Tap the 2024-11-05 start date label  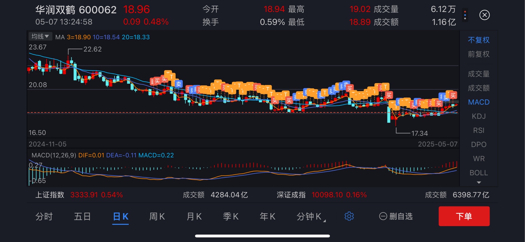48,144
